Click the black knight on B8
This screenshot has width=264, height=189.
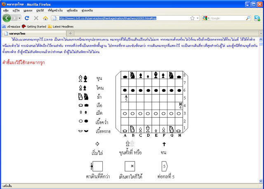tap(132, 75)
